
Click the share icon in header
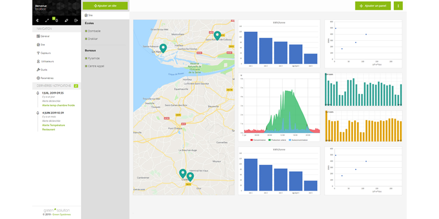[37, 20]
